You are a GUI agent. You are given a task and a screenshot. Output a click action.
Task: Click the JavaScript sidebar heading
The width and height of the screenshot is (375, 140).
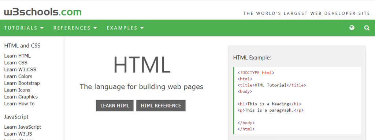click(x=16, y=117)
